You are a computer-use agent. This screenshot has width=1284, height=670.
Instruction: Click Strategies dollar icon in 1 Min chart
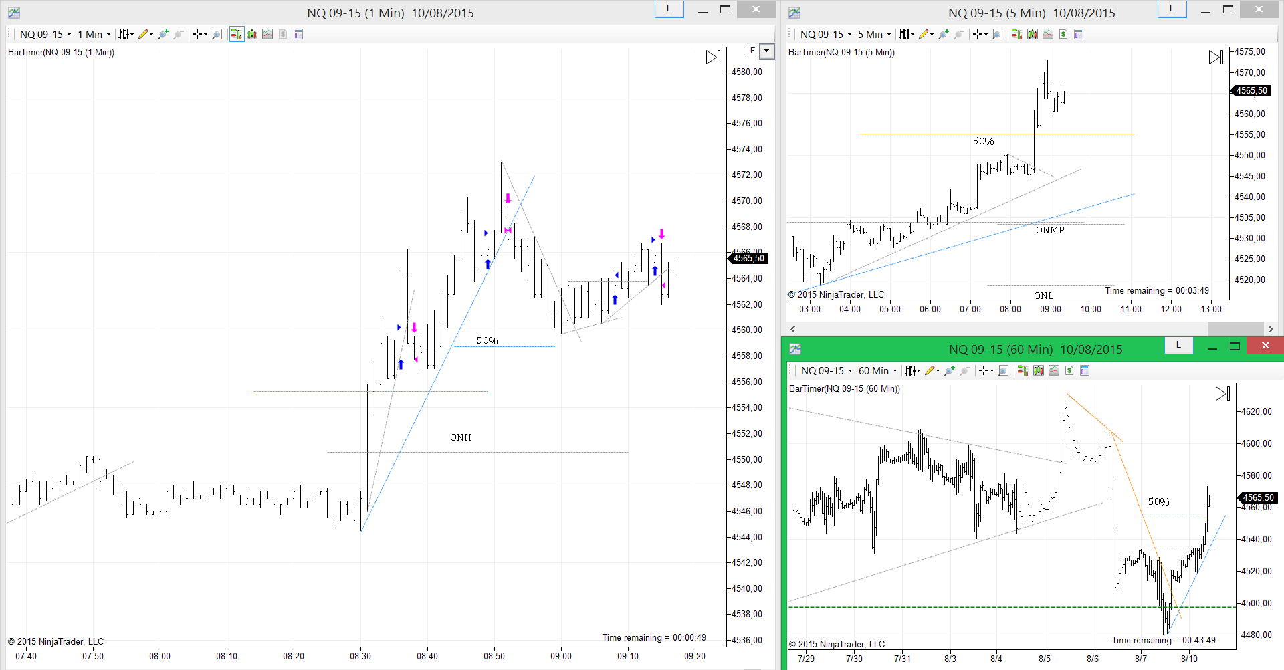283,34
